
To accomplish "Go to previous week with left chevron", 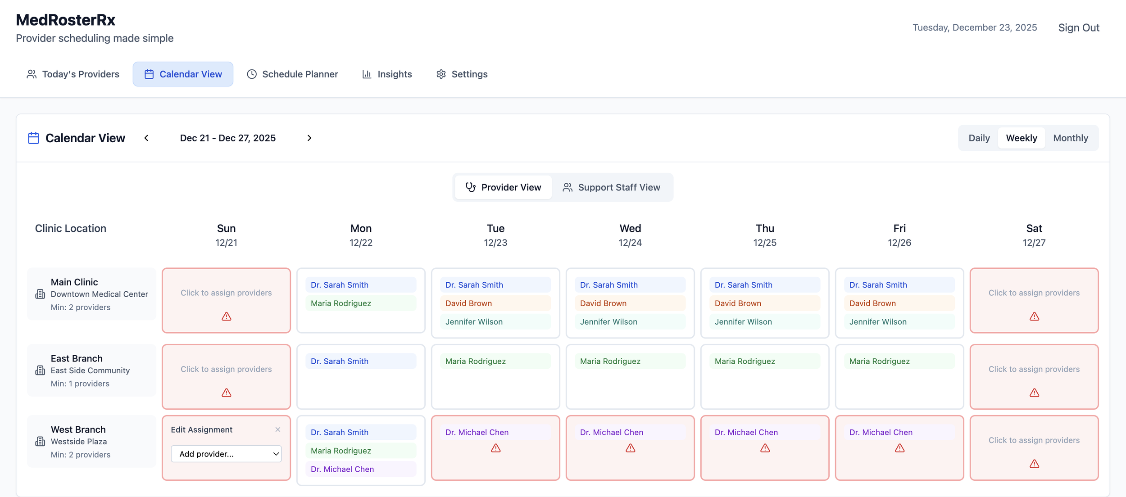I will [146, 138].
